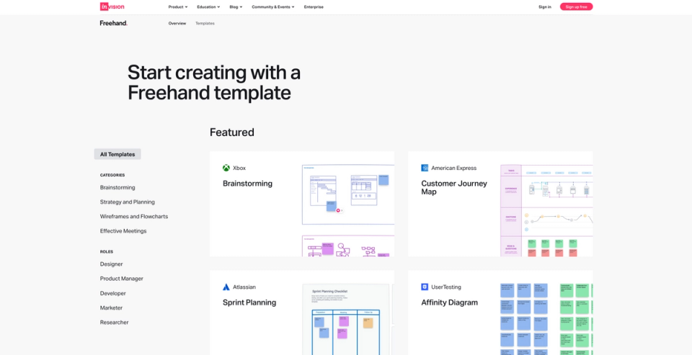The height and width of the screenshot is (355, 692).
Task: Open the Community & Events dropdown
Action: [x=273, y=7]
